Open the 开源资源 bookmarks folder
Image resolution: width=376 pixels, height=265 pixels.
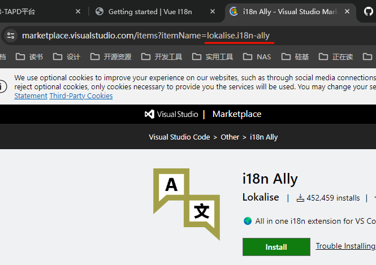111,57
